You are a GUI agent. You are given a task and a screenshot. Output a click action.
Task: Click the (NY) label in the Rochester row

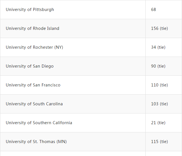coord(59,47)
